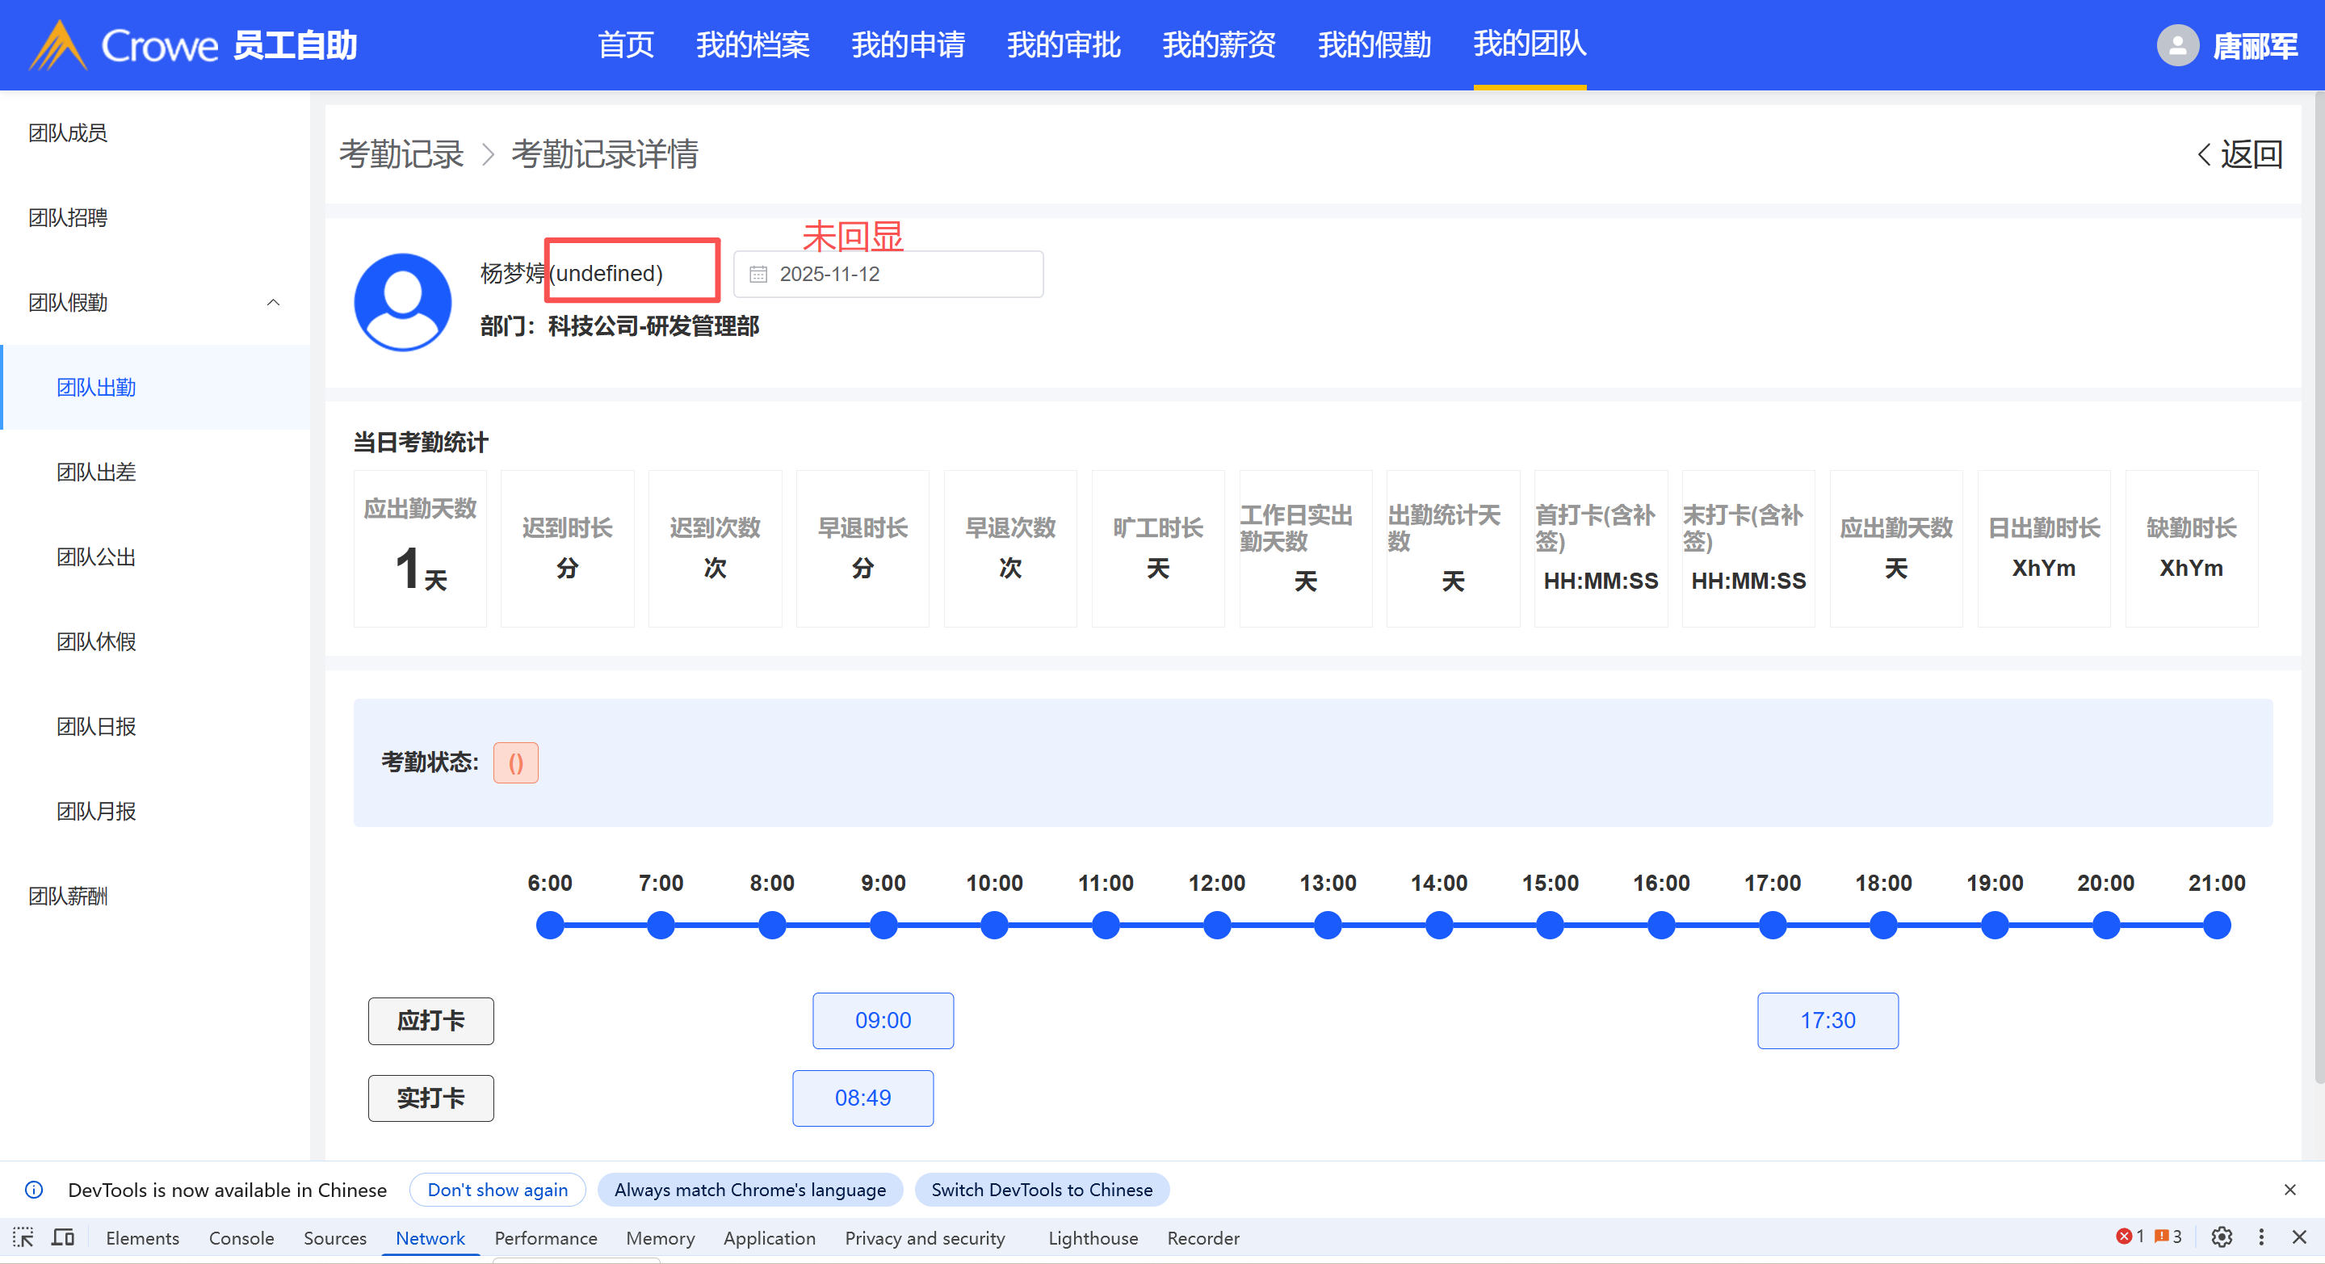Switch to the 我的假勤 top menu

(x=1374, y=45)
